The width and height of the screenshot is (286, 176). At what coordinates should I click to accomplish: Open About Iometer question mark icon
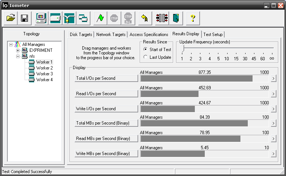[x=193, y=18]
